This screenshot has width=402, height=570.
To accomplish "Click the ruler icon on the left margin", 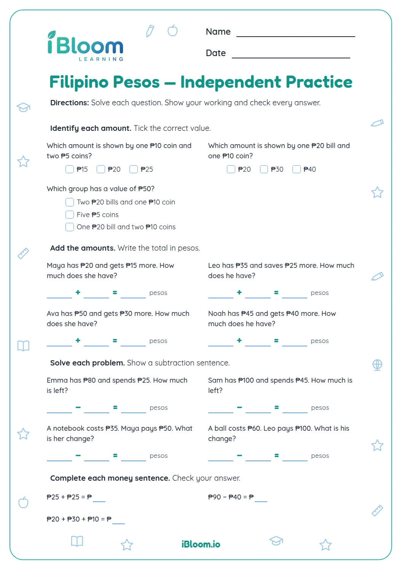I will [23, 253].
